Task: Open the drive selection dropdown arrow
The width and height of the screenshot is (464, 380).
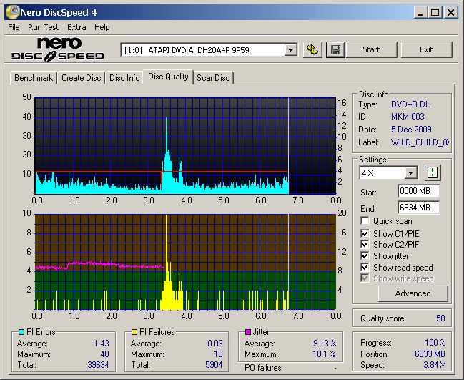Action: click(x=291, y=50)
